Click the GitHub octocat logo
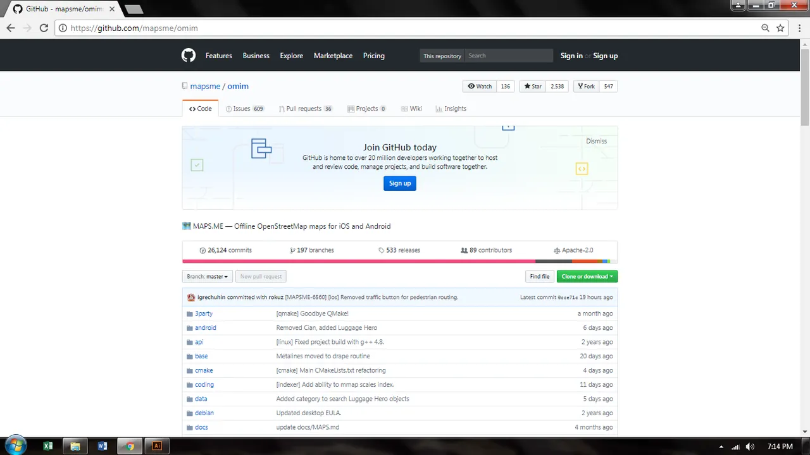 (189, 56)
